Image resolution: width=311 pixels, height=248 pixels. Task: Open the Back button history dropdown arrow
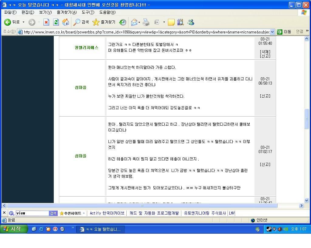(23, 22)
